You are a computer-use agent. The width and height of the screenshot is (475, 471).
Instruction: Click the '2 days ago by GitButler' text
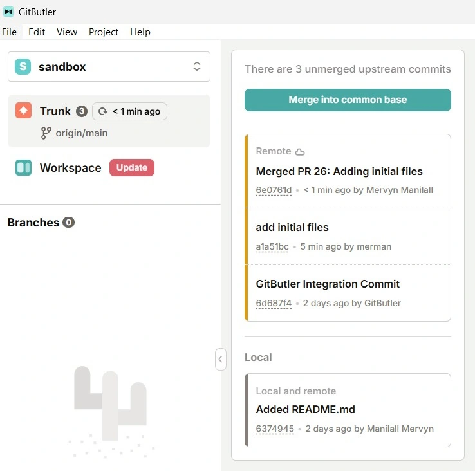click(352, 303)
